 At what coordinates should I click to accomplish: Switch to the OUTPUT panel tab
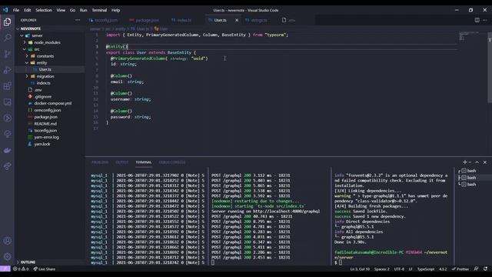(x=122, y=162)
